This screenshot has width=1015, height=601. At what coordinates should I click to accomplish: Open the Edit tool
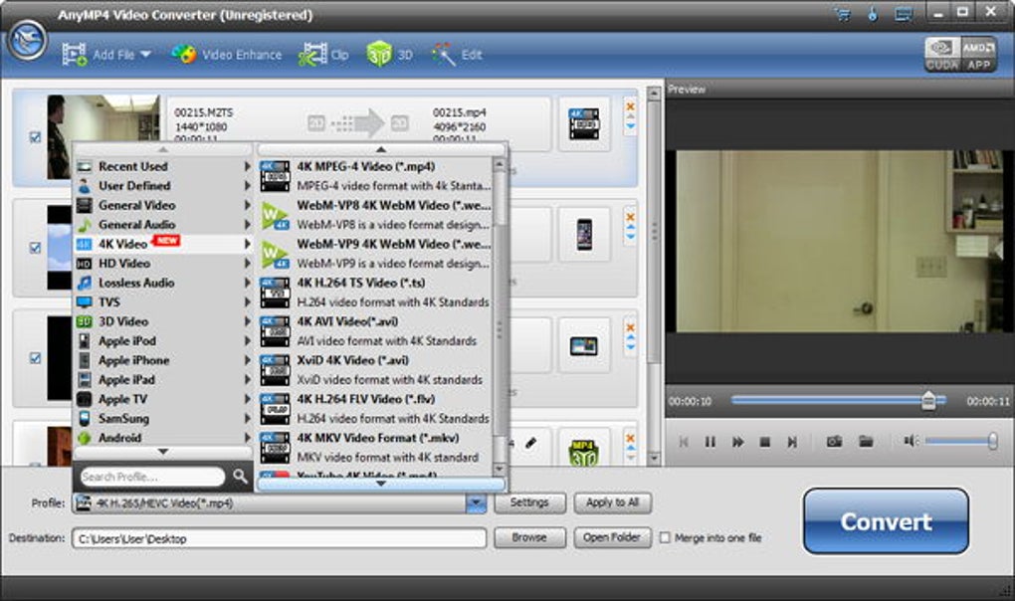coord(457,55)
